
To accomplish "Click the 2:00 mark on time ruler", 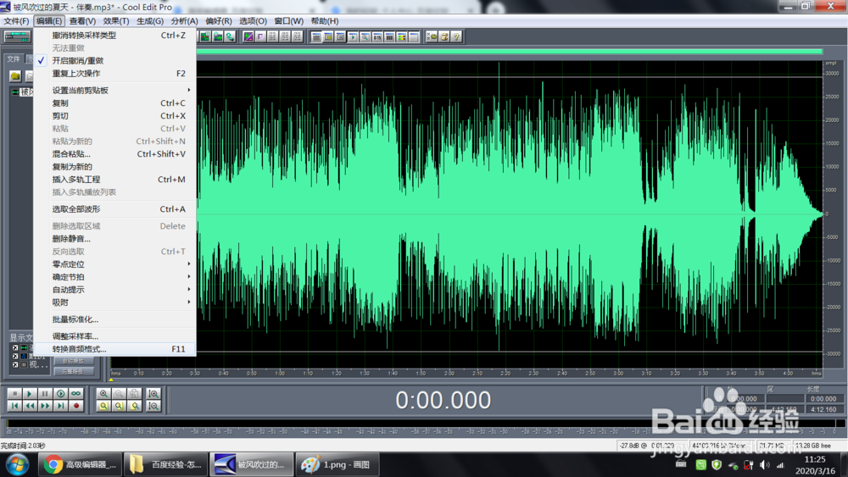I will coord(449,374).
